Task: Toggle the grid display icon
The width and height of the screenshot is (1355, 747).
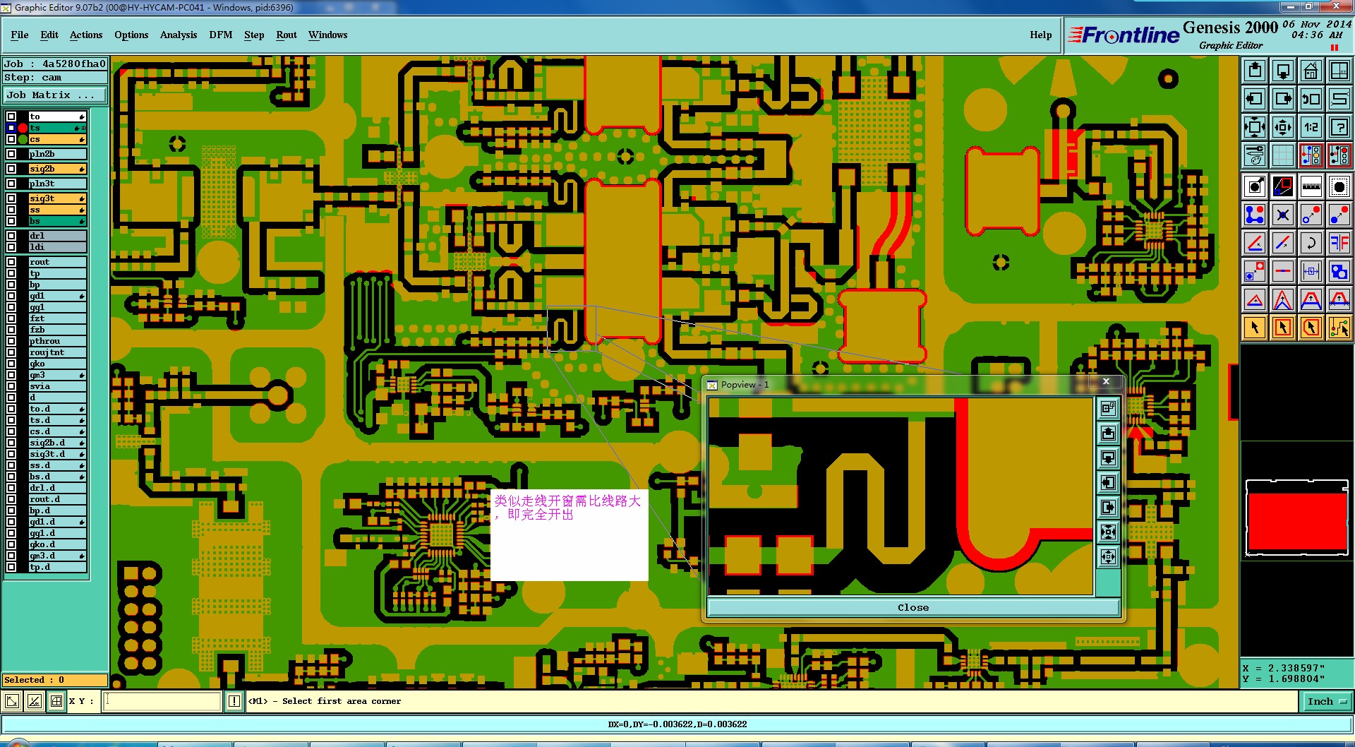Action: point(1283,155)
